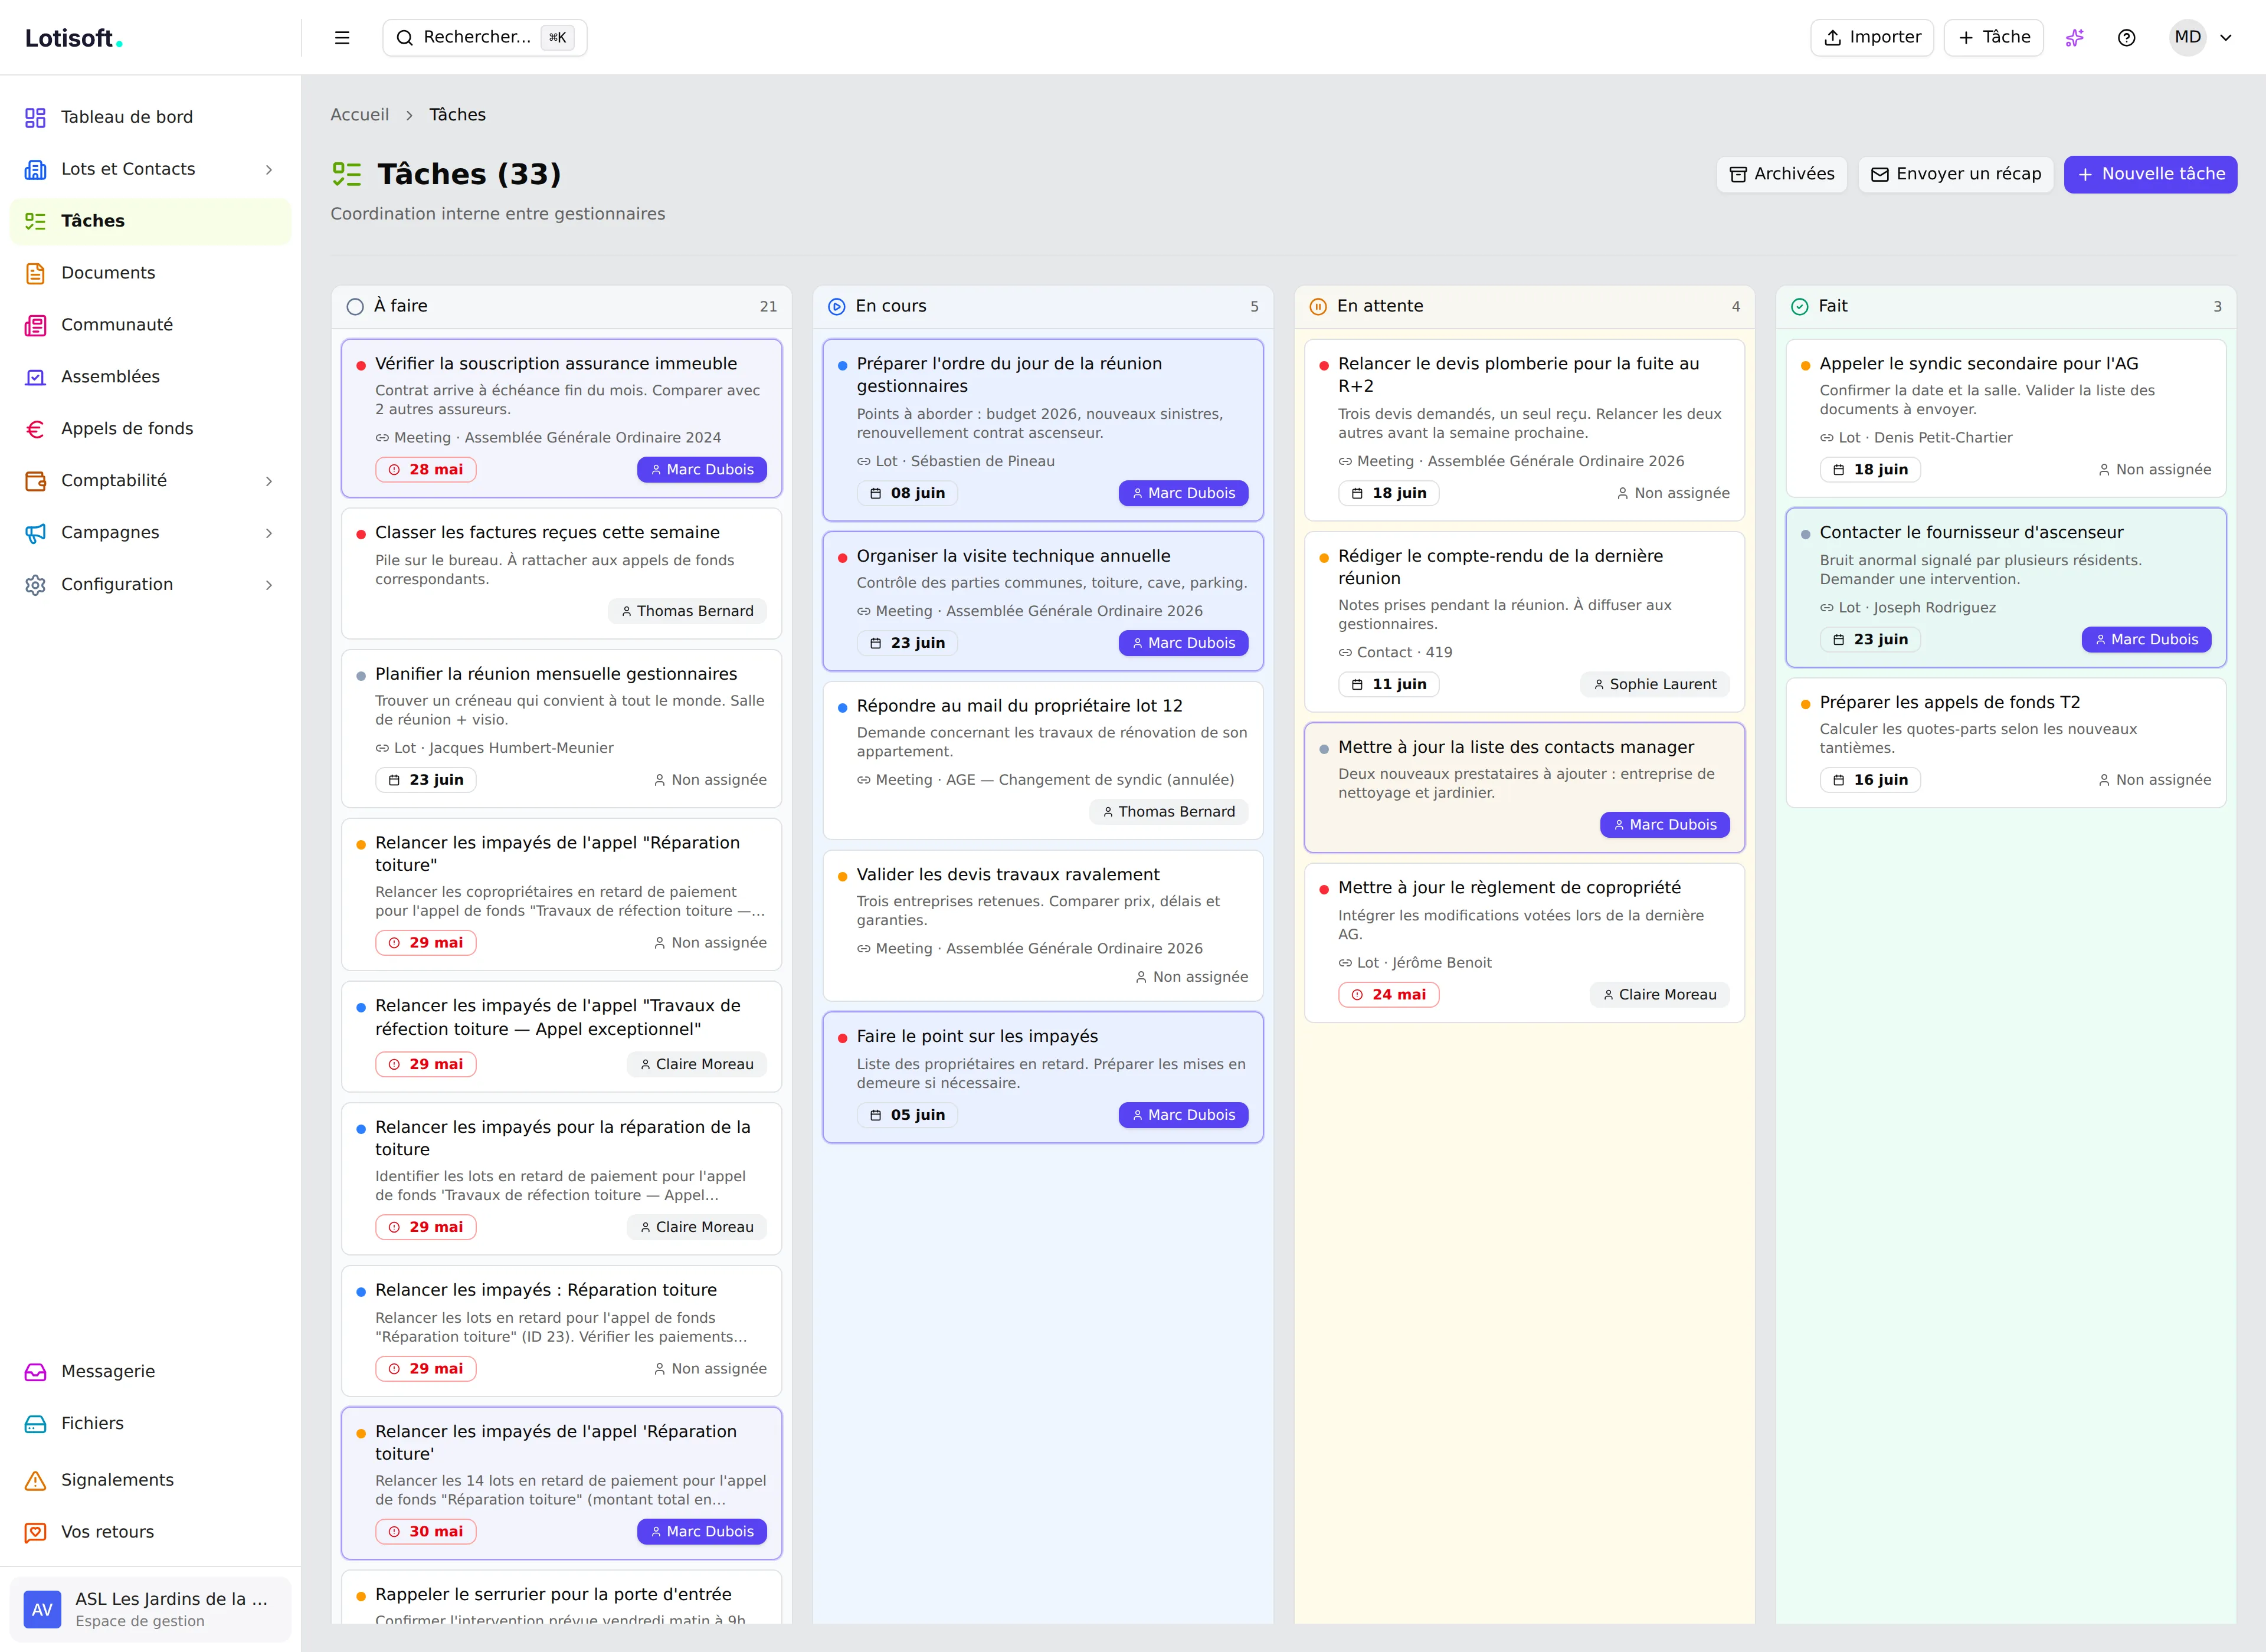Click the Importer button
Viewport: 2266px width, 1652px height.
[1872, 38]
